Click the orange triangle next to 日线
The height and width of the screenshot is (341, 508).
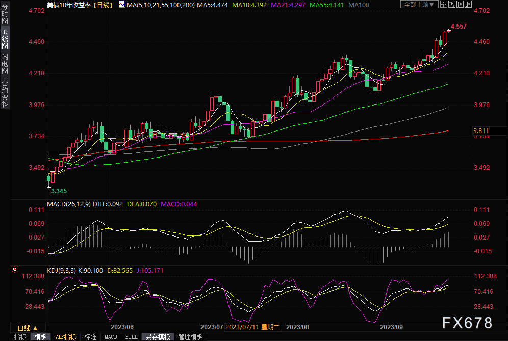coord(35,328)
